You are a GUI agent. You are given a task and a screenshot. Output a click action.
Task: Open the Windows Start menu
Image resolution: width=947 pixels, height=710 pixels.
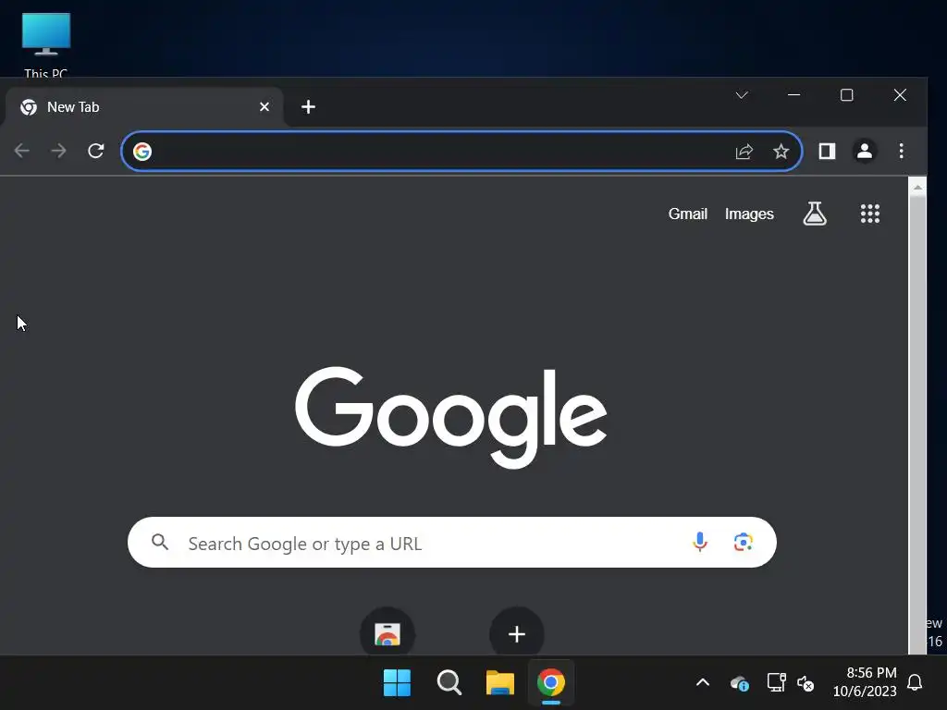(397, 683)
